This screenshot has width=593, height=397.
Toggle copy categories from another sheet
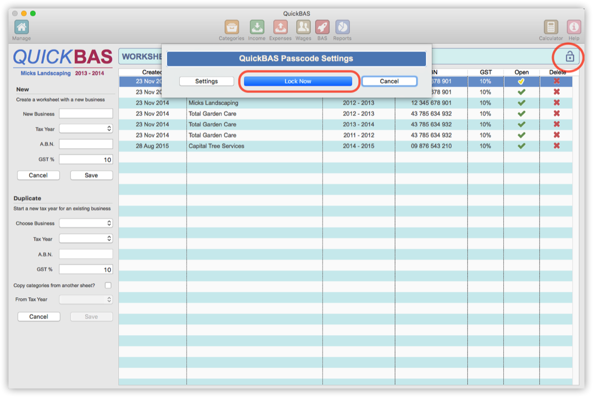[x=108, y=285]
